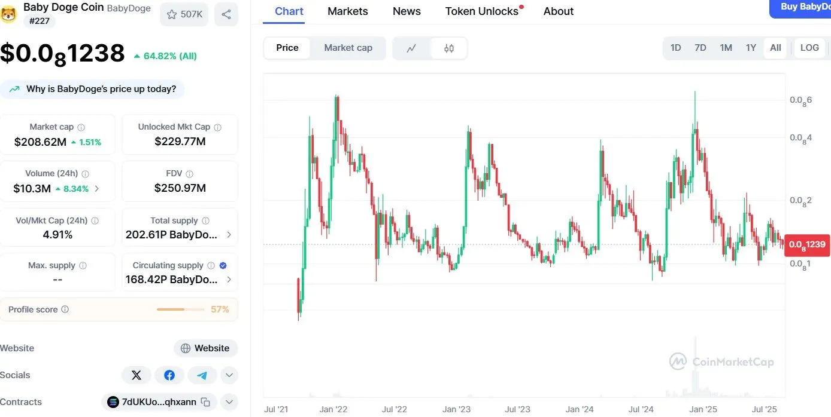Open BabyDoge's Facebook page
Viewport: 831px width, 417px height.
tap(169, 375)
